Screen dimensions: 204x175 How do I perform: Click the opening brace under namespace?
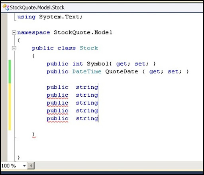coord(19,40)
